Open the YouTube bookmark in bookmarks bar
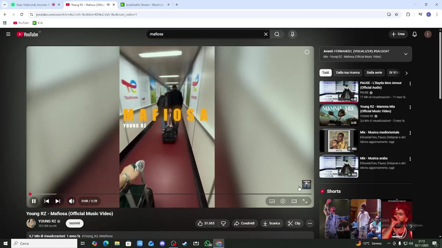 point(21,23)
